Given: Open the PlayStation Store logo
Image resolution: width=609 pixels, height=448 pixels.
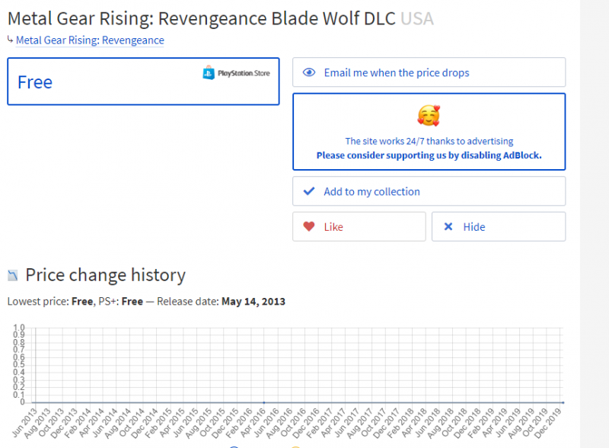Looking at the screenshot, I should coord(236,73).
